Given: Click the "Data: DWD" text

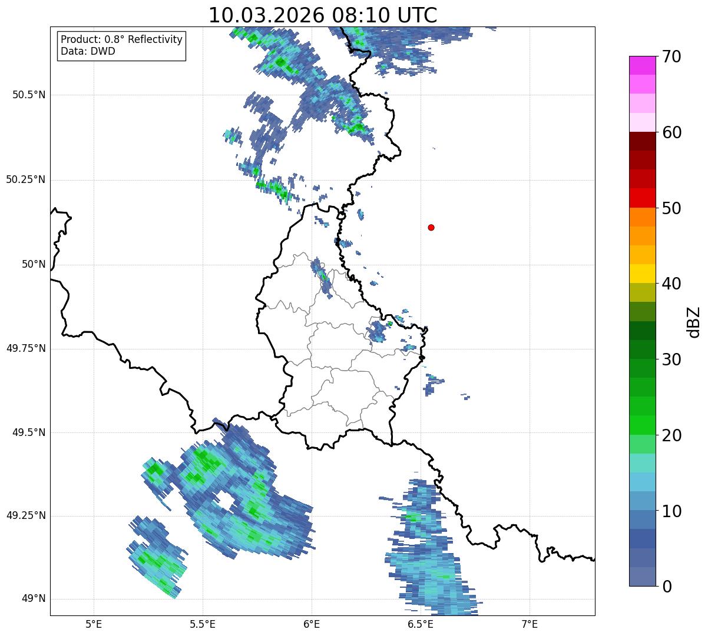Looking at the screenshot, I should pos(88,51).
